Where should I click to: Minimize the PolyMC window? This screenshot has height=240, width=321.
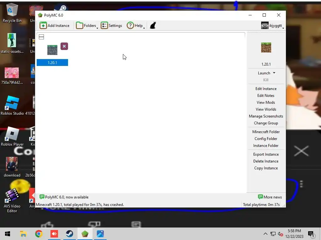250,15
